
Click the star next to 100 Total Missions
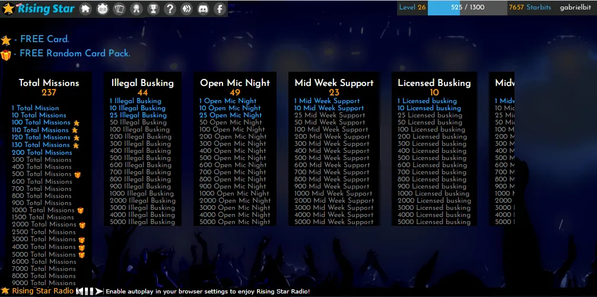(77, 123)
